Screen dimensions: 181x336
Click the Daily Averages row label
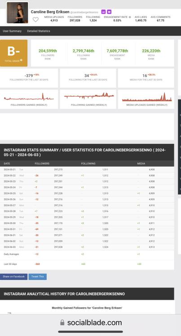coord(11,254)
